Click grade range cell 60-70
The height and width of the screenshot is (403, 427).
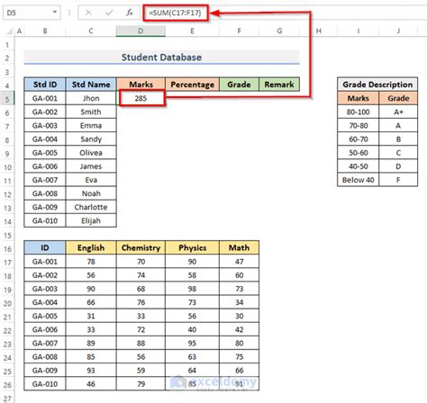[359, 139]
